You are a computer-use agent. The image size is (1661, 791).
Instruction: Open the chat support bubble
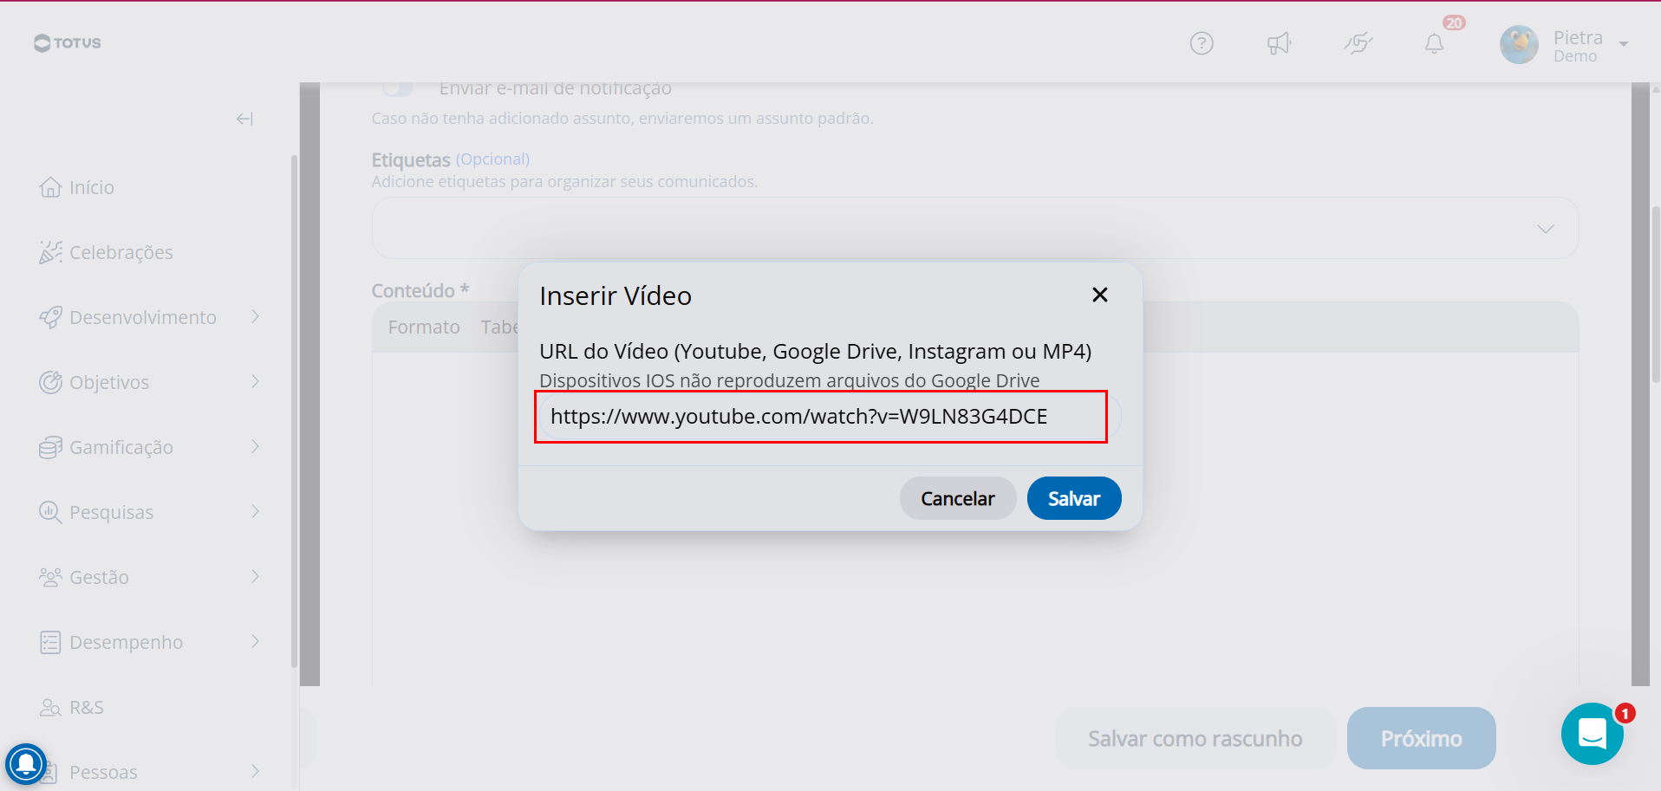coord(1593,734)
